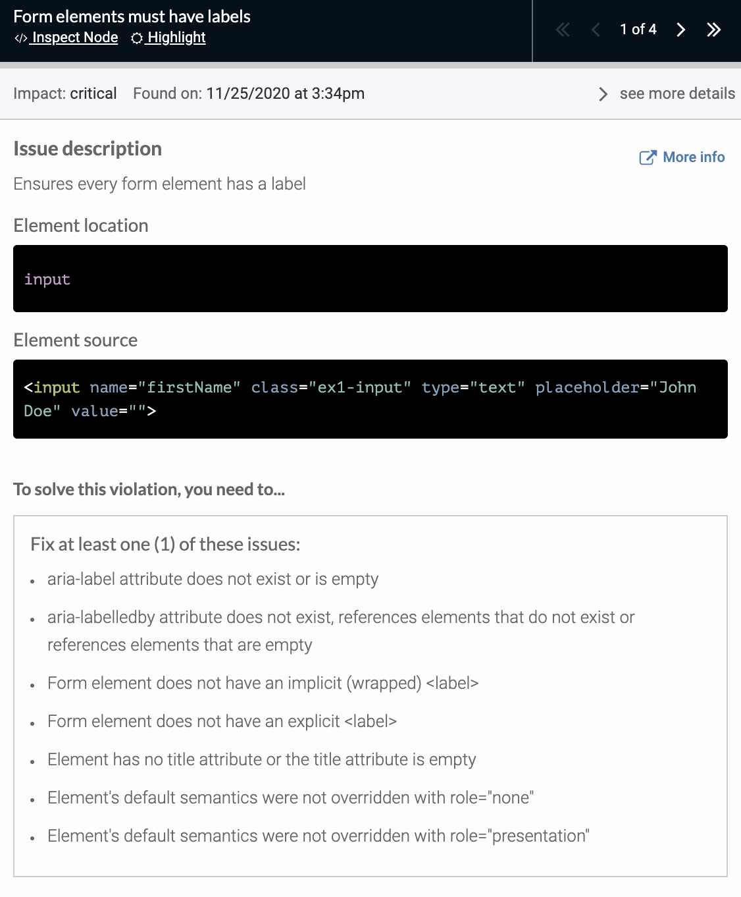Image resolution: width=741 pixels, height=897 pixels.
Task: Open issue navigation to view issue 2 of 4
Action: coord(680,30)
